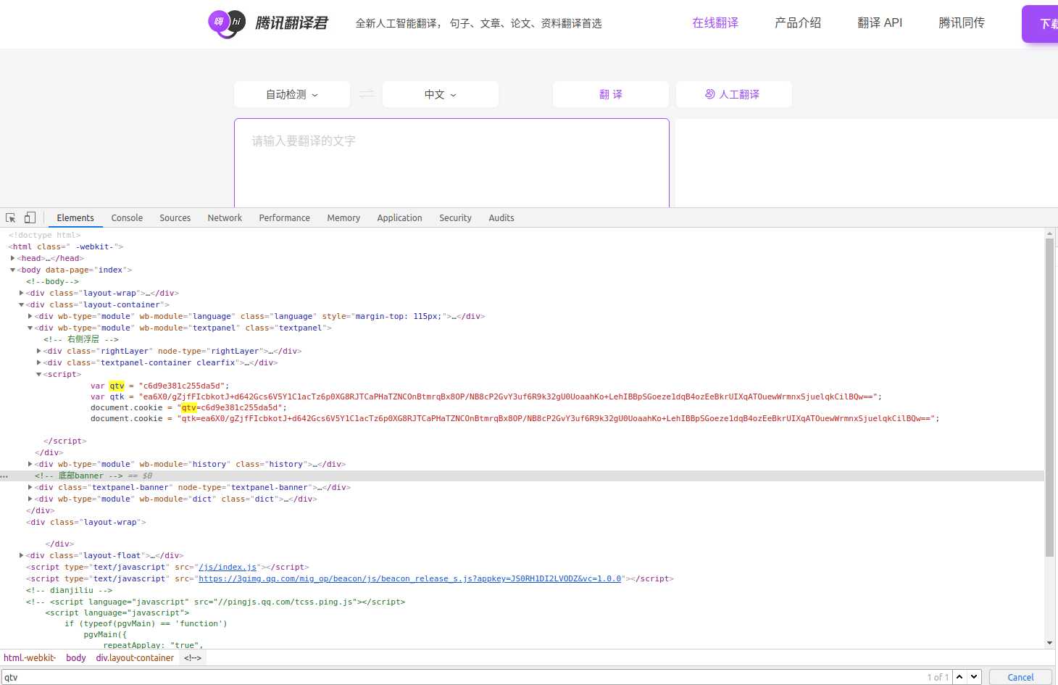1058x685 pixels.
Task: Swap languages with the arrows icon
Action: coord(367,94)
